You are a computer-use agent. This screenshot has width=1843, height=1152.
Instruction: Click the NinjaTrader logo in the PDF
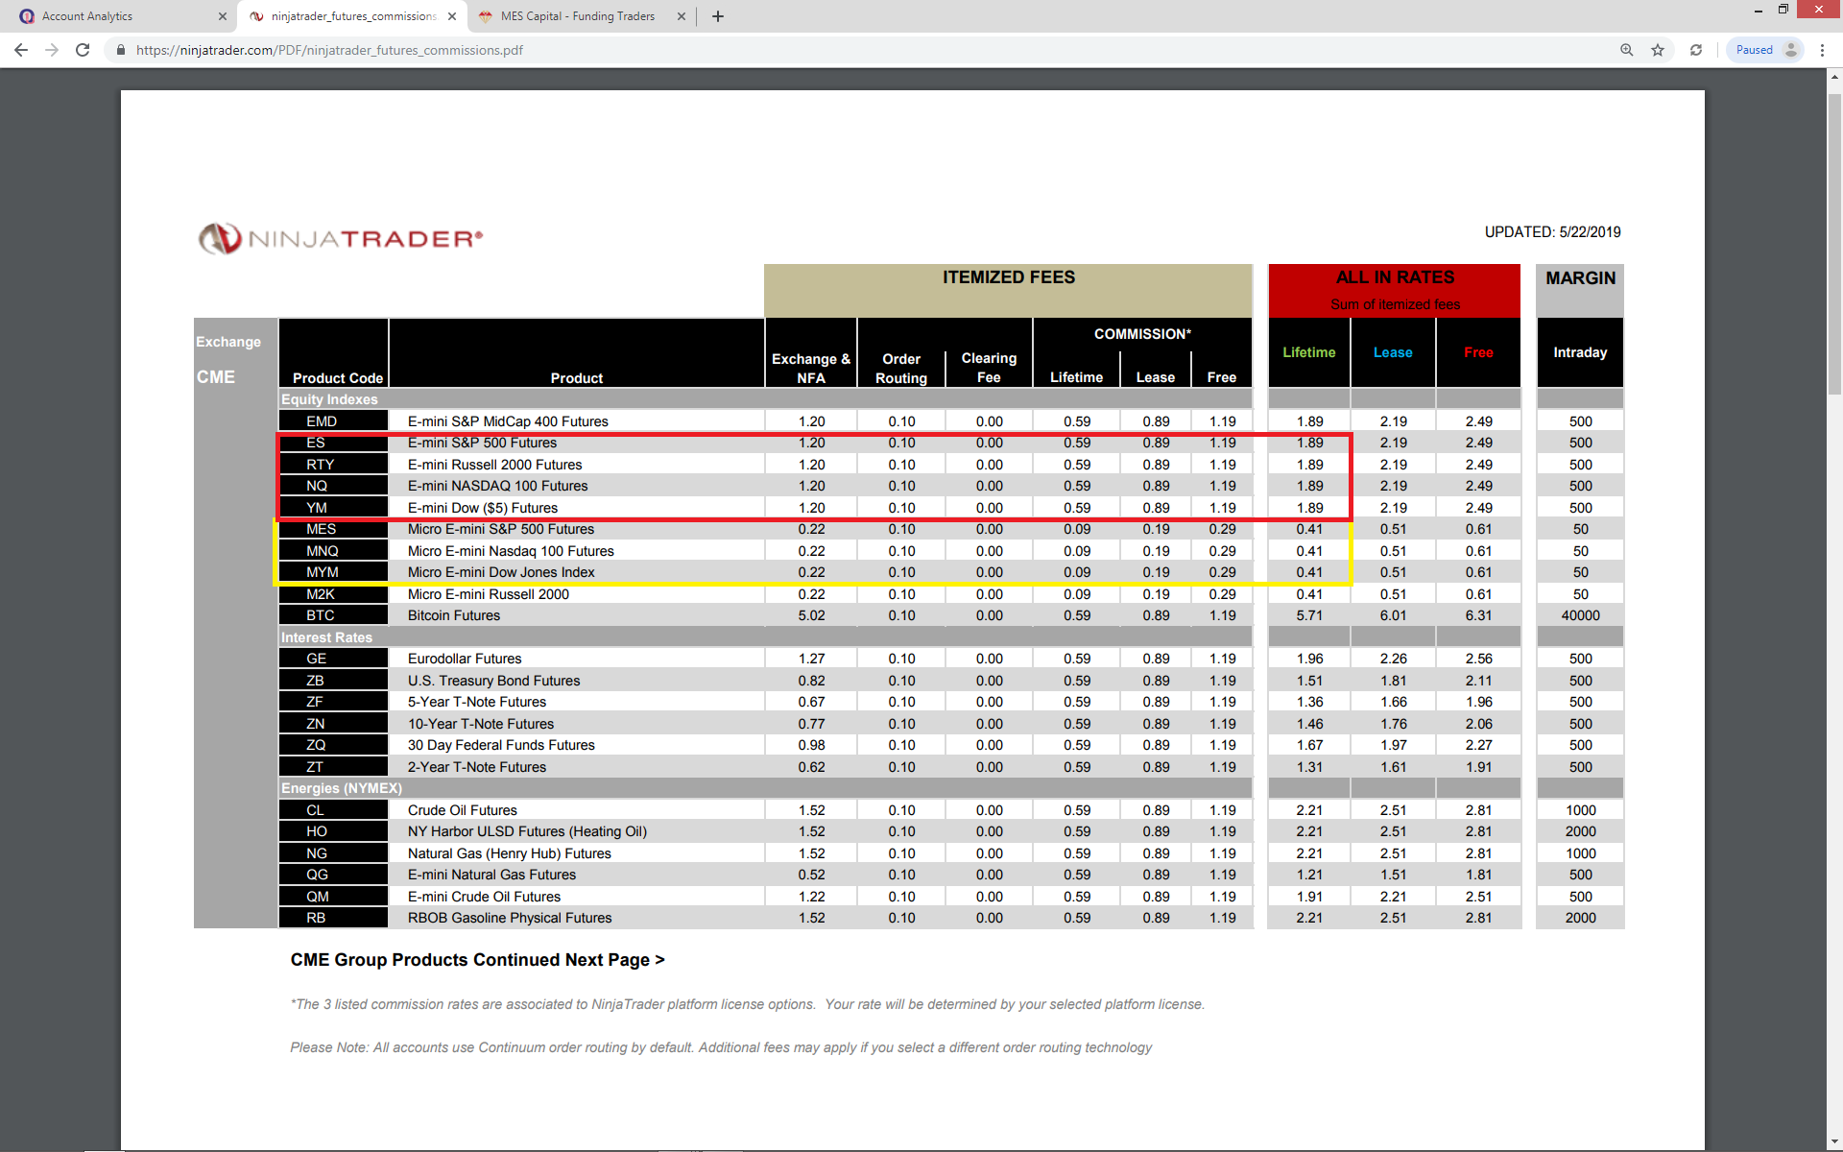(341, 238)
